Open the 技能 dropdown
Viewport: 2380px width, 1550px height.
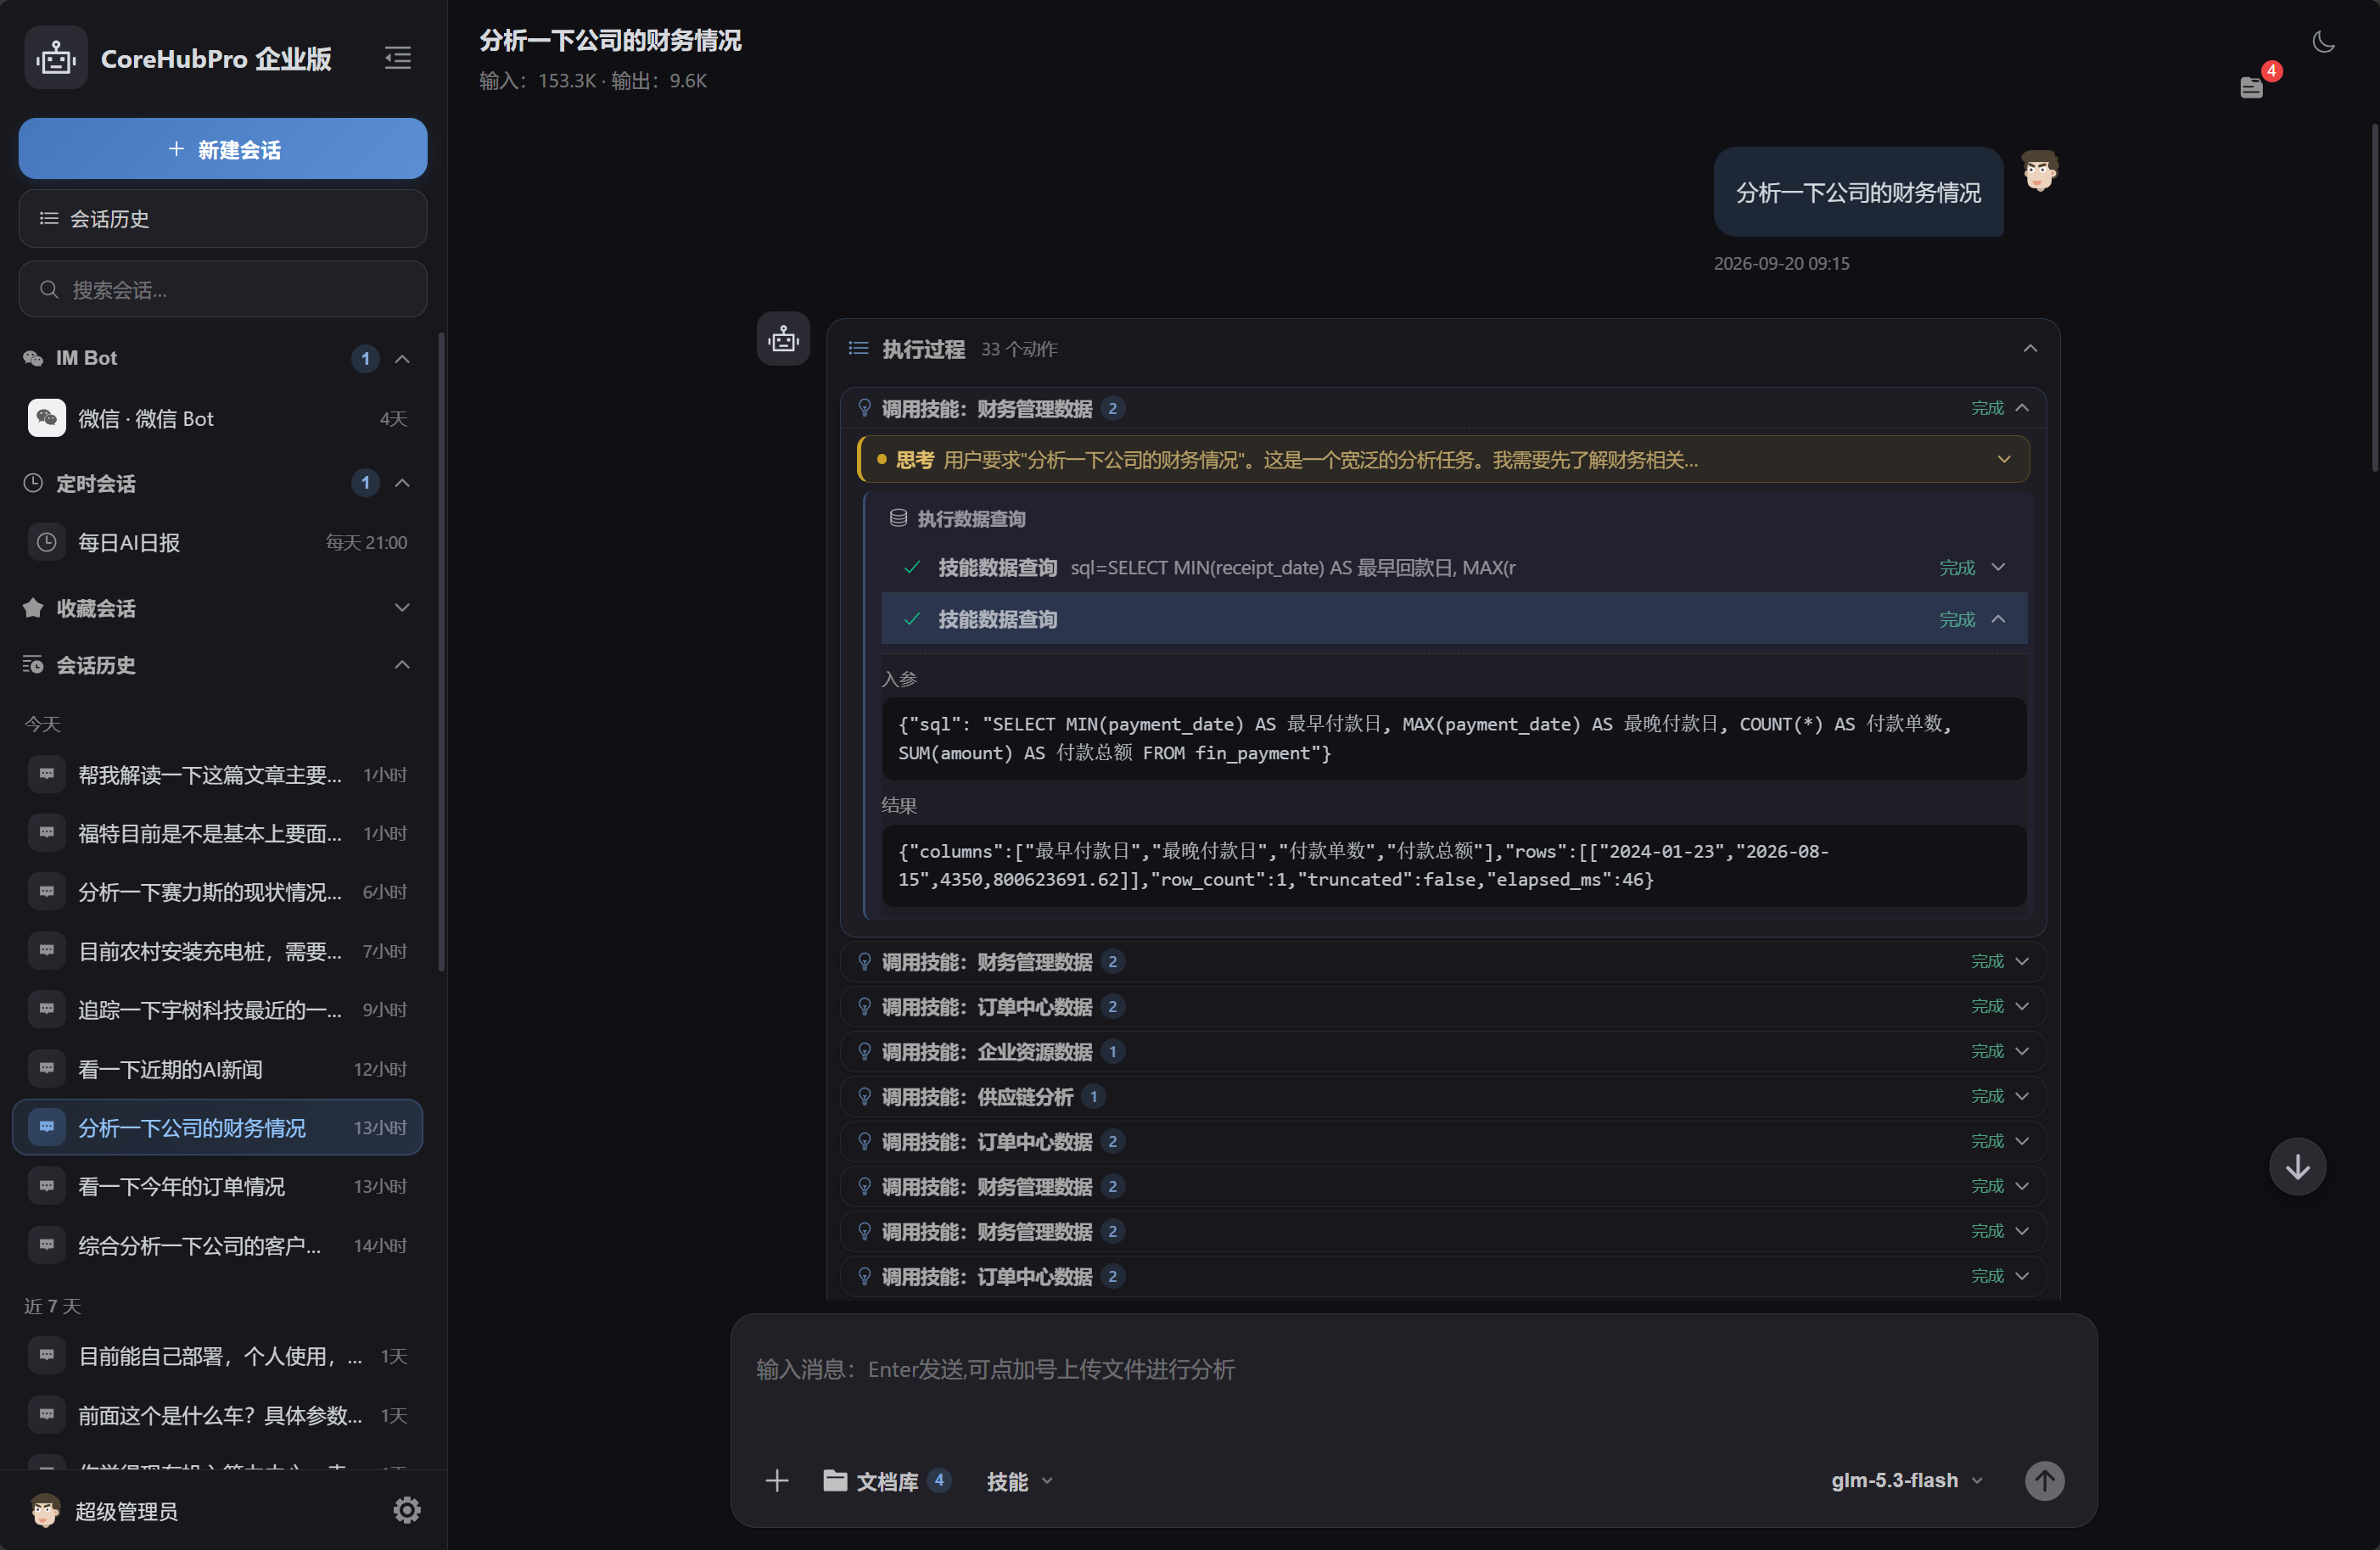1018,1481
